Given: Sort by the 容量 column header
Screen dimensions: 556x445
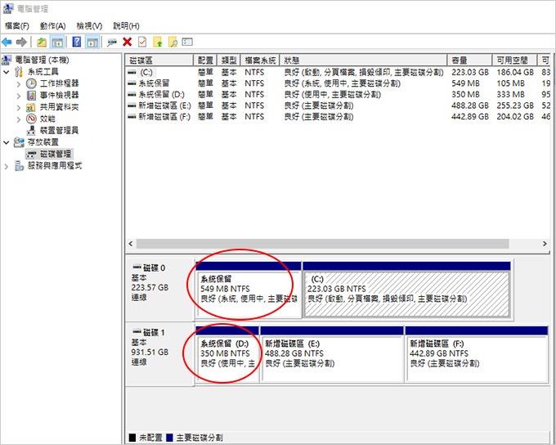Looking at the screenshot, I should (470, 61).
